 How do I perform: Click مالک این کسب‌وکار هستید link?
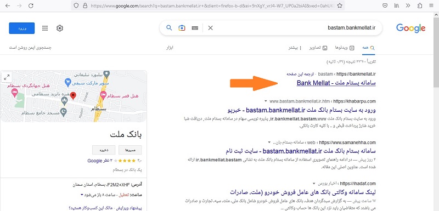pos(91,208)
